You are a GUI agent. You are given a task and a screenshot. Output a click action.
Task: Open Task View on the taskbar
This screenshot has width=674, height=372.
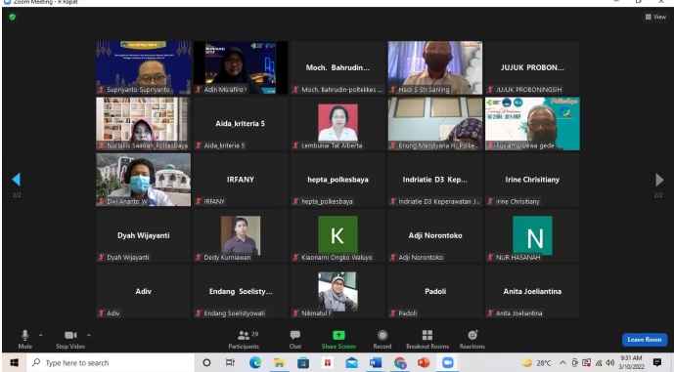(x=231, y=363)
